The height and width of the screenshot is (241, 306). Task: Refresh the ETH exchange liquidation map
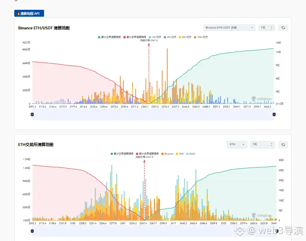click(283, 145)
